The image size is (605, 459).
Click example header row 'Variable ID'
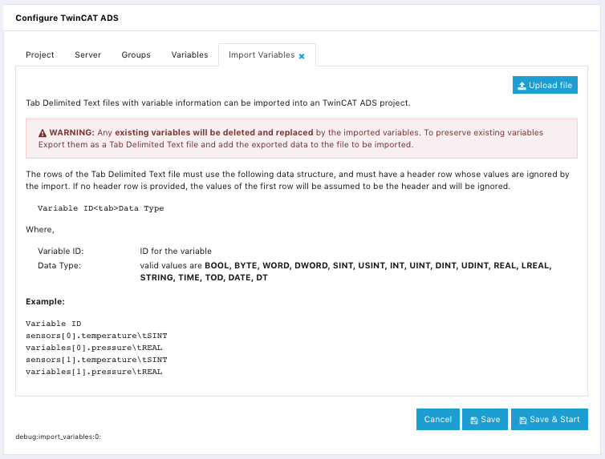[x=54, y=324]
